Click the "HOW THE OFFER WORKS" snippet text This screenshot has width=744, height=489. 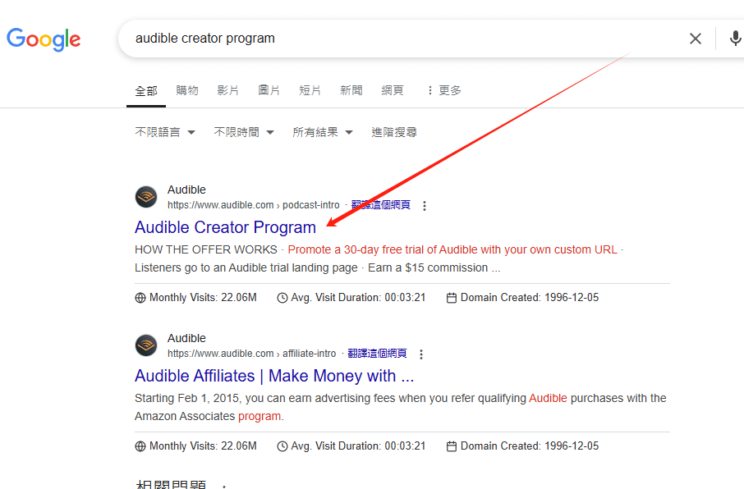pos(206,249)
